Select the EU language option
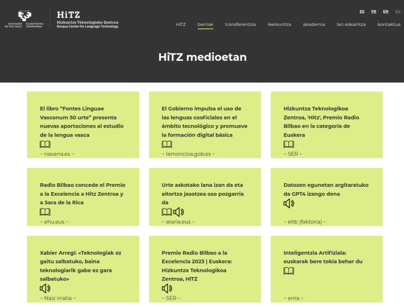The height and width of the screenshot is (307, 404). click(398, 12)
